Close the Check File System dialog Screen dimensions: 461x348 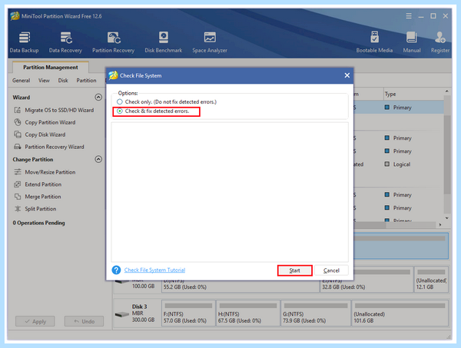[x=347, y=75]
